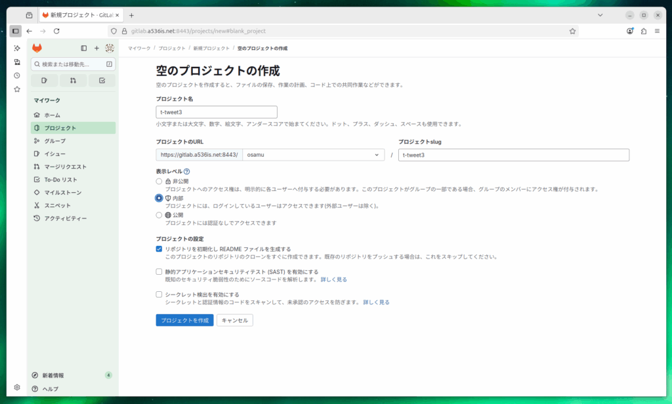The height and width of the screenshot is (404, 672).
Task: Open merge requests shortcut icon button
Action: tap(73, 81)
